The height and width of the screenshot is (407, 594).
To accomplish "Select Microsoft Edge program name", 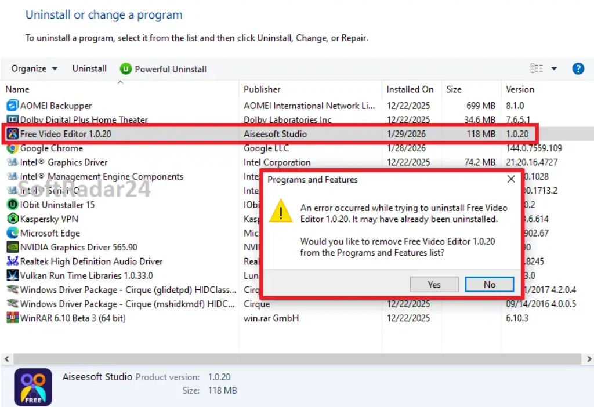I will (x=50, y=233).
